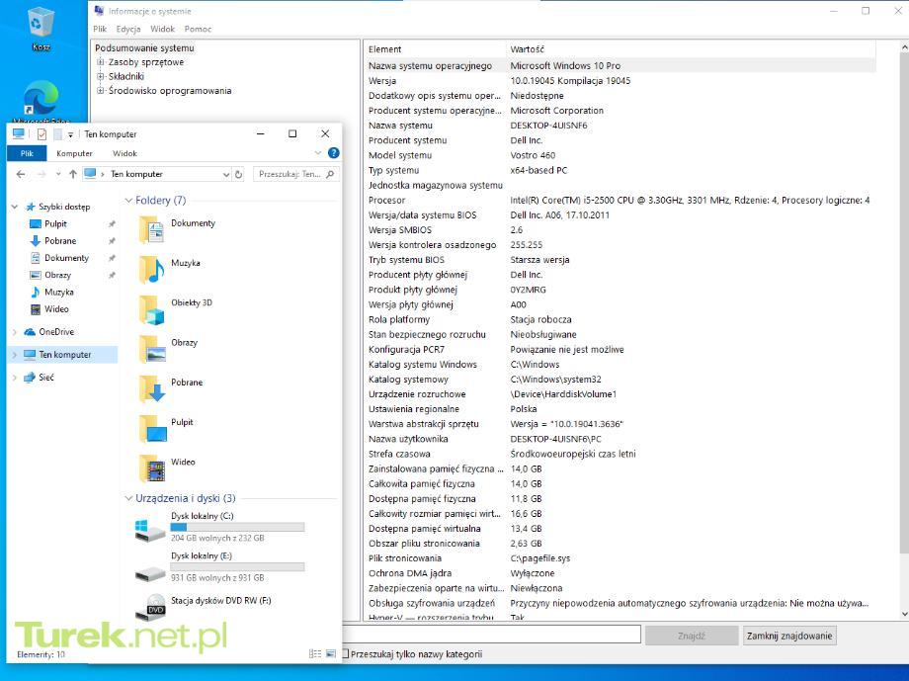The height and width of the screenshot is (681, 909).
Task: Open the Widok menu in Informacje o systemie
Action: click(162, 29)
